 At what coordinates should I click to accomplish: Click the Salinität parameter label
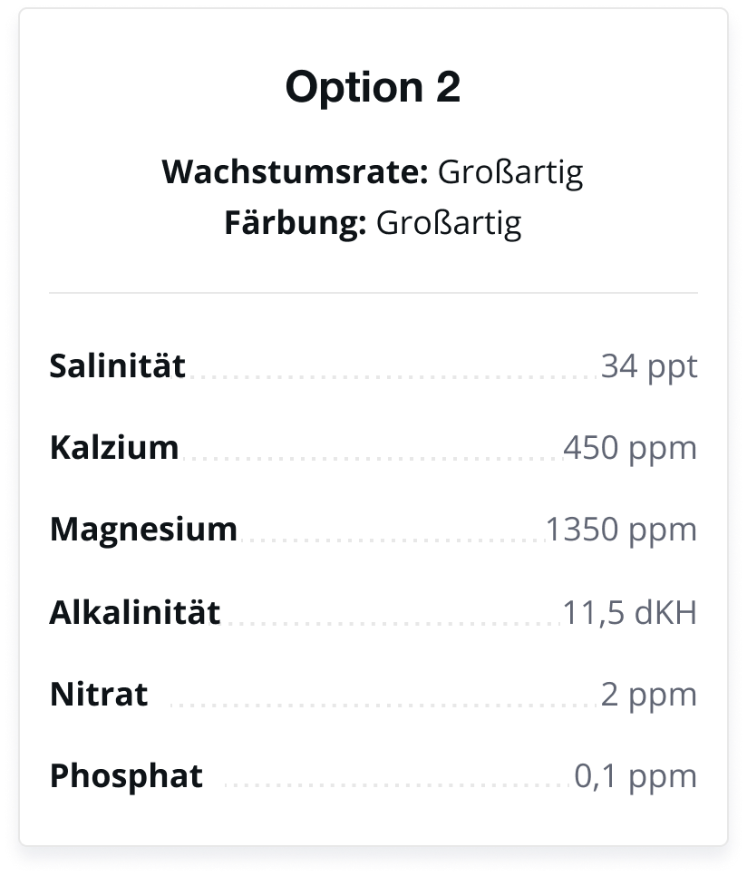(x=117, y=366)
